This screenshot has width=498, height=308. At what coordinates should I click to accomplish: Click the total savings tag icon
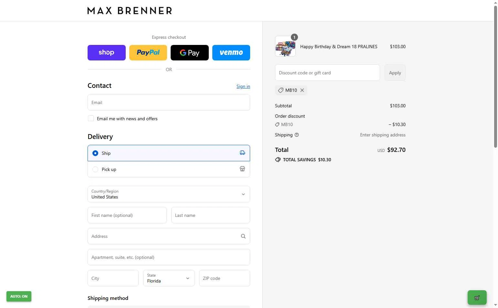[x=278, y=160]
